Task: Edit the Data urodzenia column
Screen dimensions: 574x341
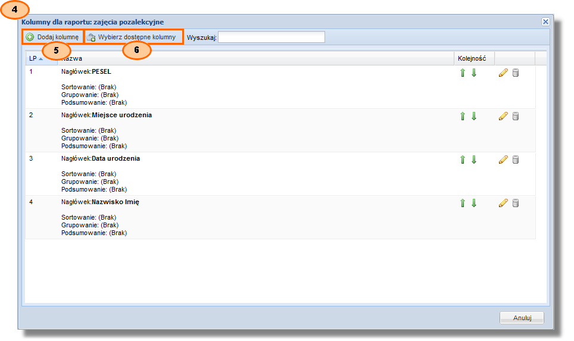Action: tap(503, 159)
